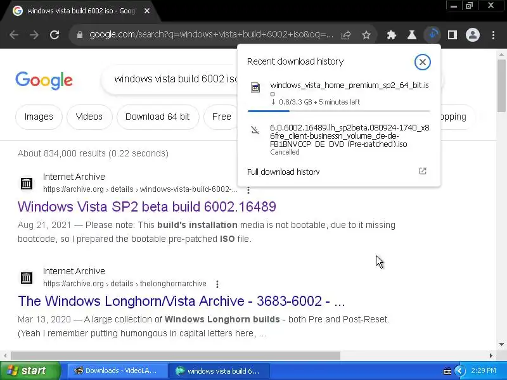The width and height of the screenshot is (507, 380).
Task: Open the Chrome three-dot menu
Action: [493, 35]
